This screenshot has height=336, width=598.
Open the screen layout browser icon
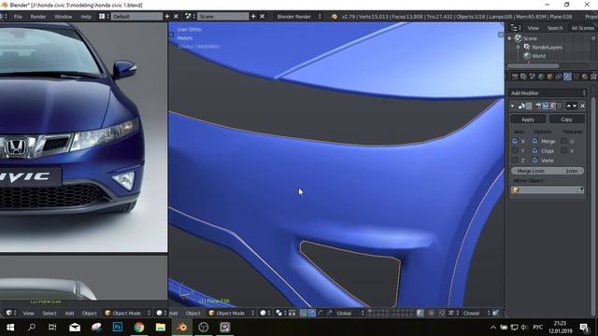[104, 17]
